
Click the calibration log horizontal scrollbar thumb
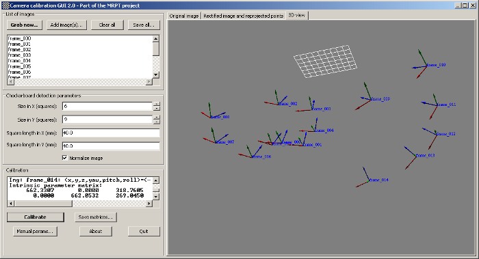[43, 204]
